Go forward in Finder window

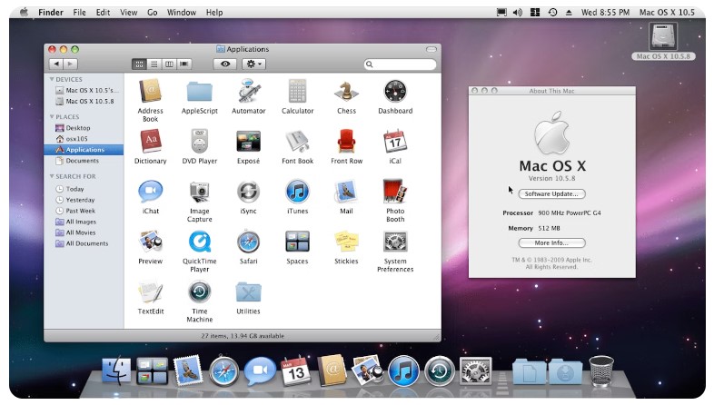click(71, 64)
